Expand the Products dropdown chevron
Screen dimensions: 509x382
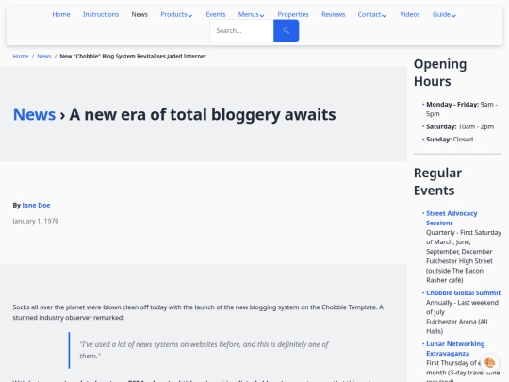(190, 15)
